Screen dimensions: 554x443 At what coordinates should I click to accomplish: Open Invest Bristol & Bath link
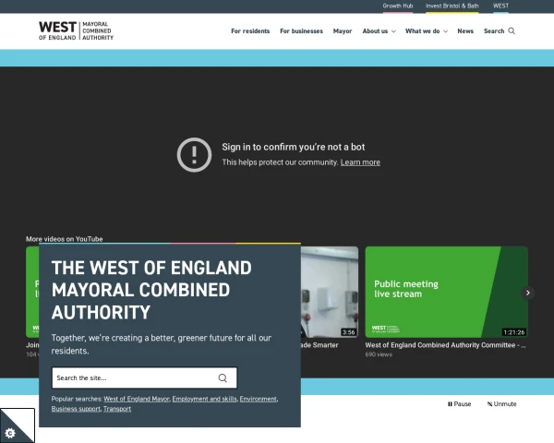452,6
